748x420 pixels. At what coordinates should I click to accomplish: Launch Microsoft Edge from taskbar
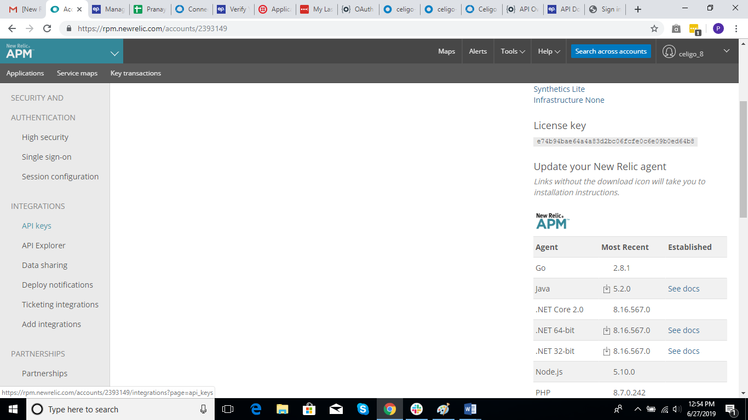(256, 409)
